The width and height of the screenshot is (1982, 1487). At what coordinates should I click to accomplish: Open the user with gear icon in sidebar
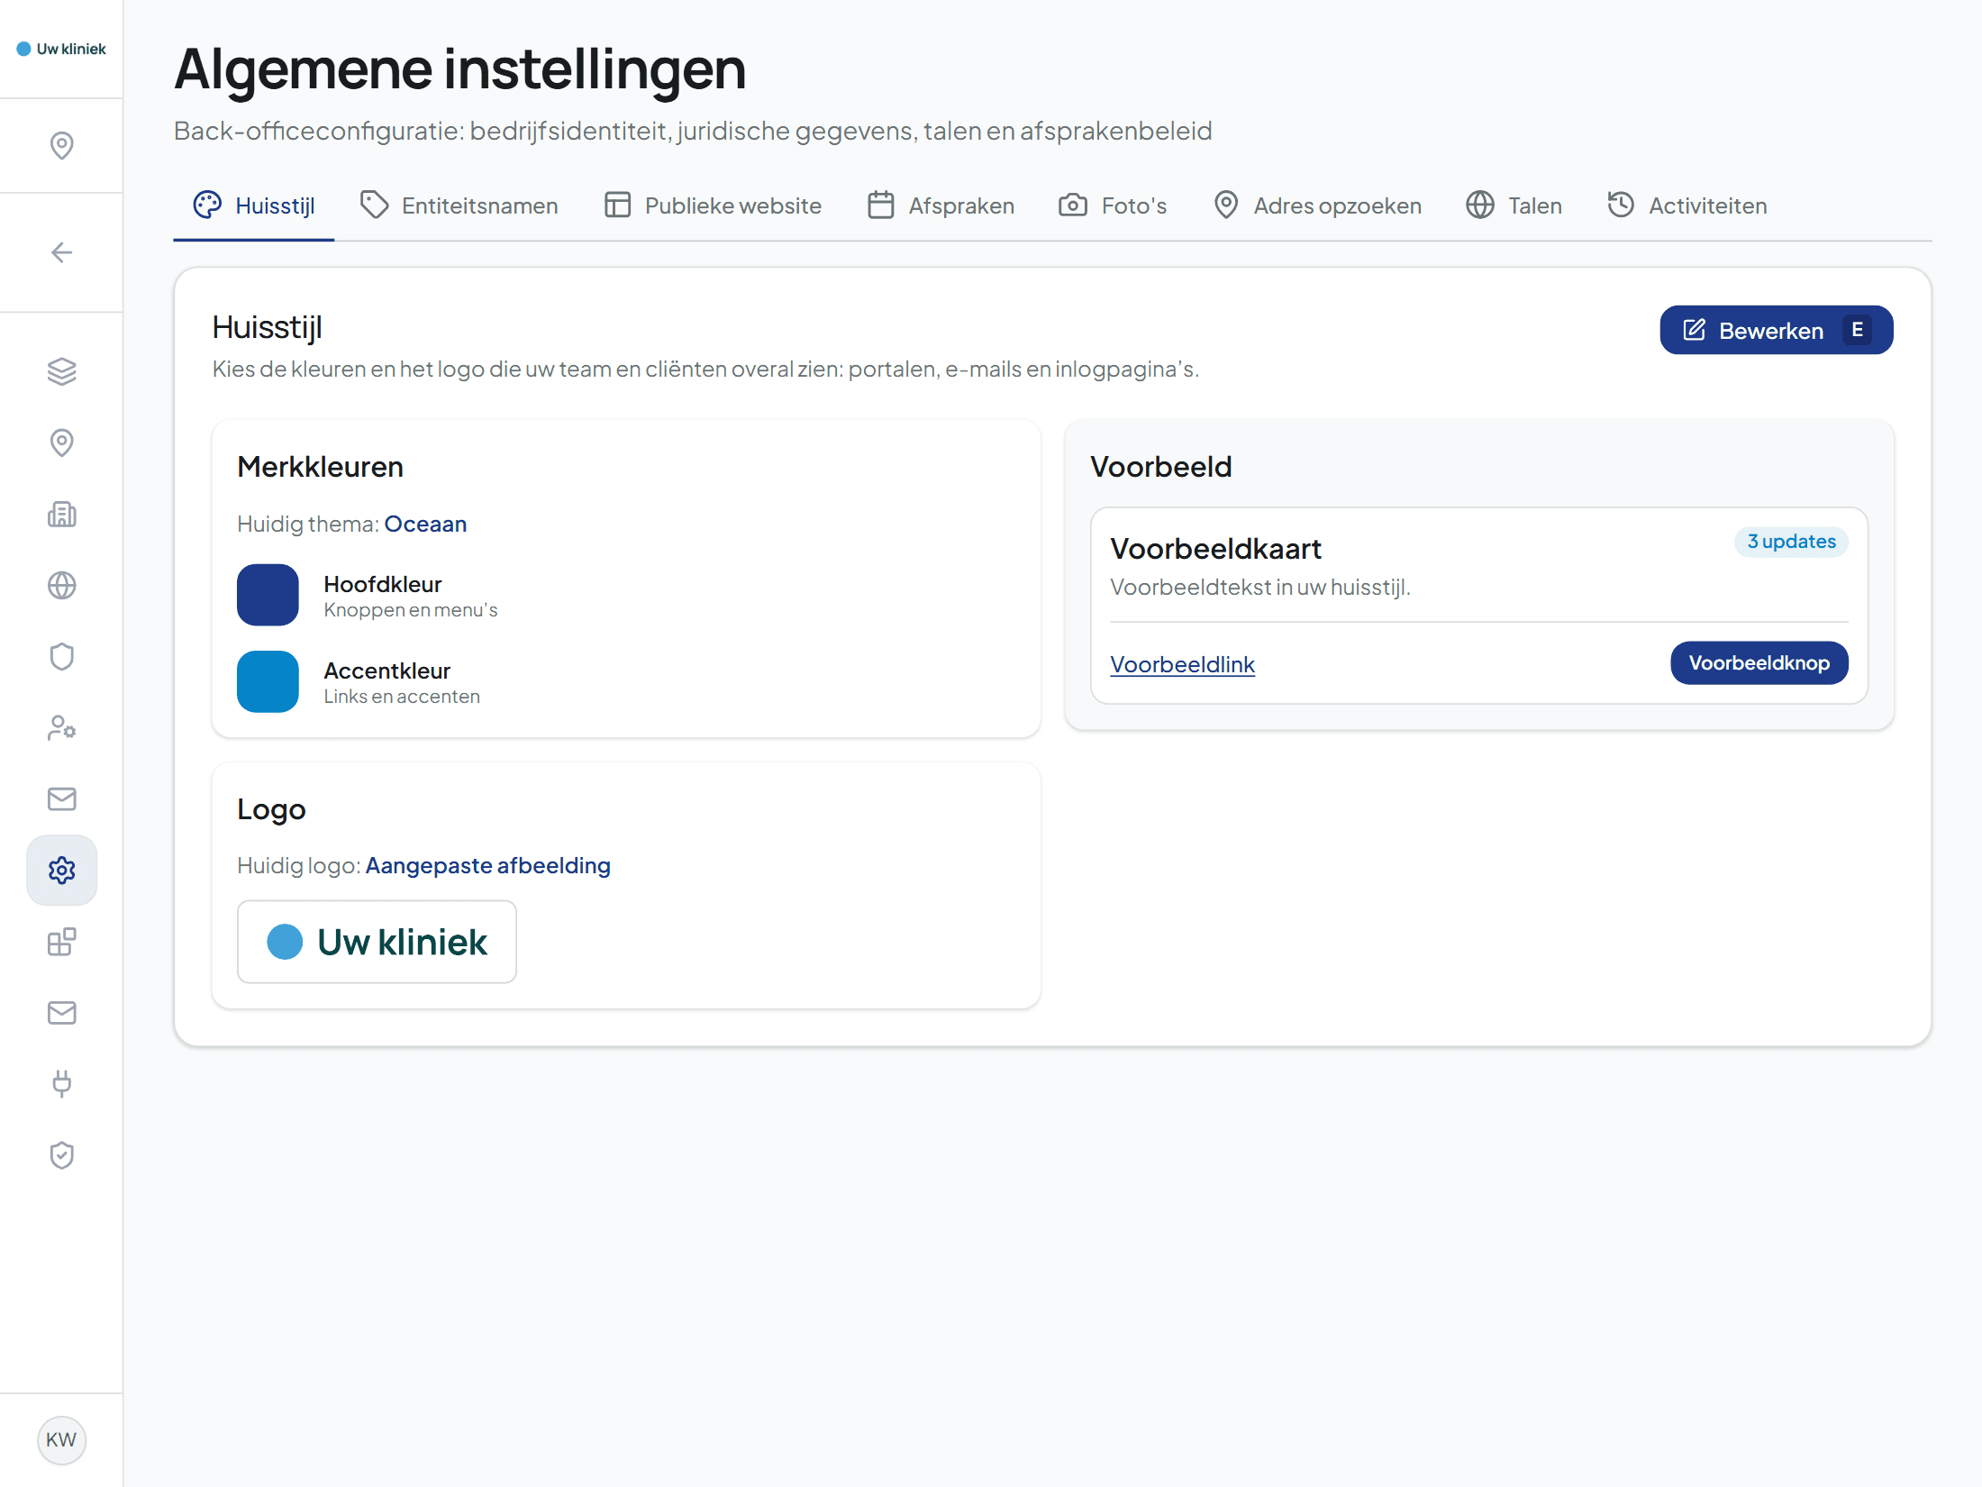61,728
